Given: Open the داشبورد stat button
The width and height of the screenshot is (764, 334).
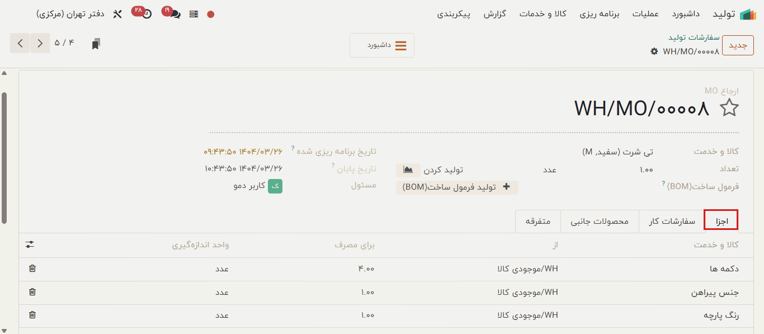Looking at the screenshot, I should (382, 45).
